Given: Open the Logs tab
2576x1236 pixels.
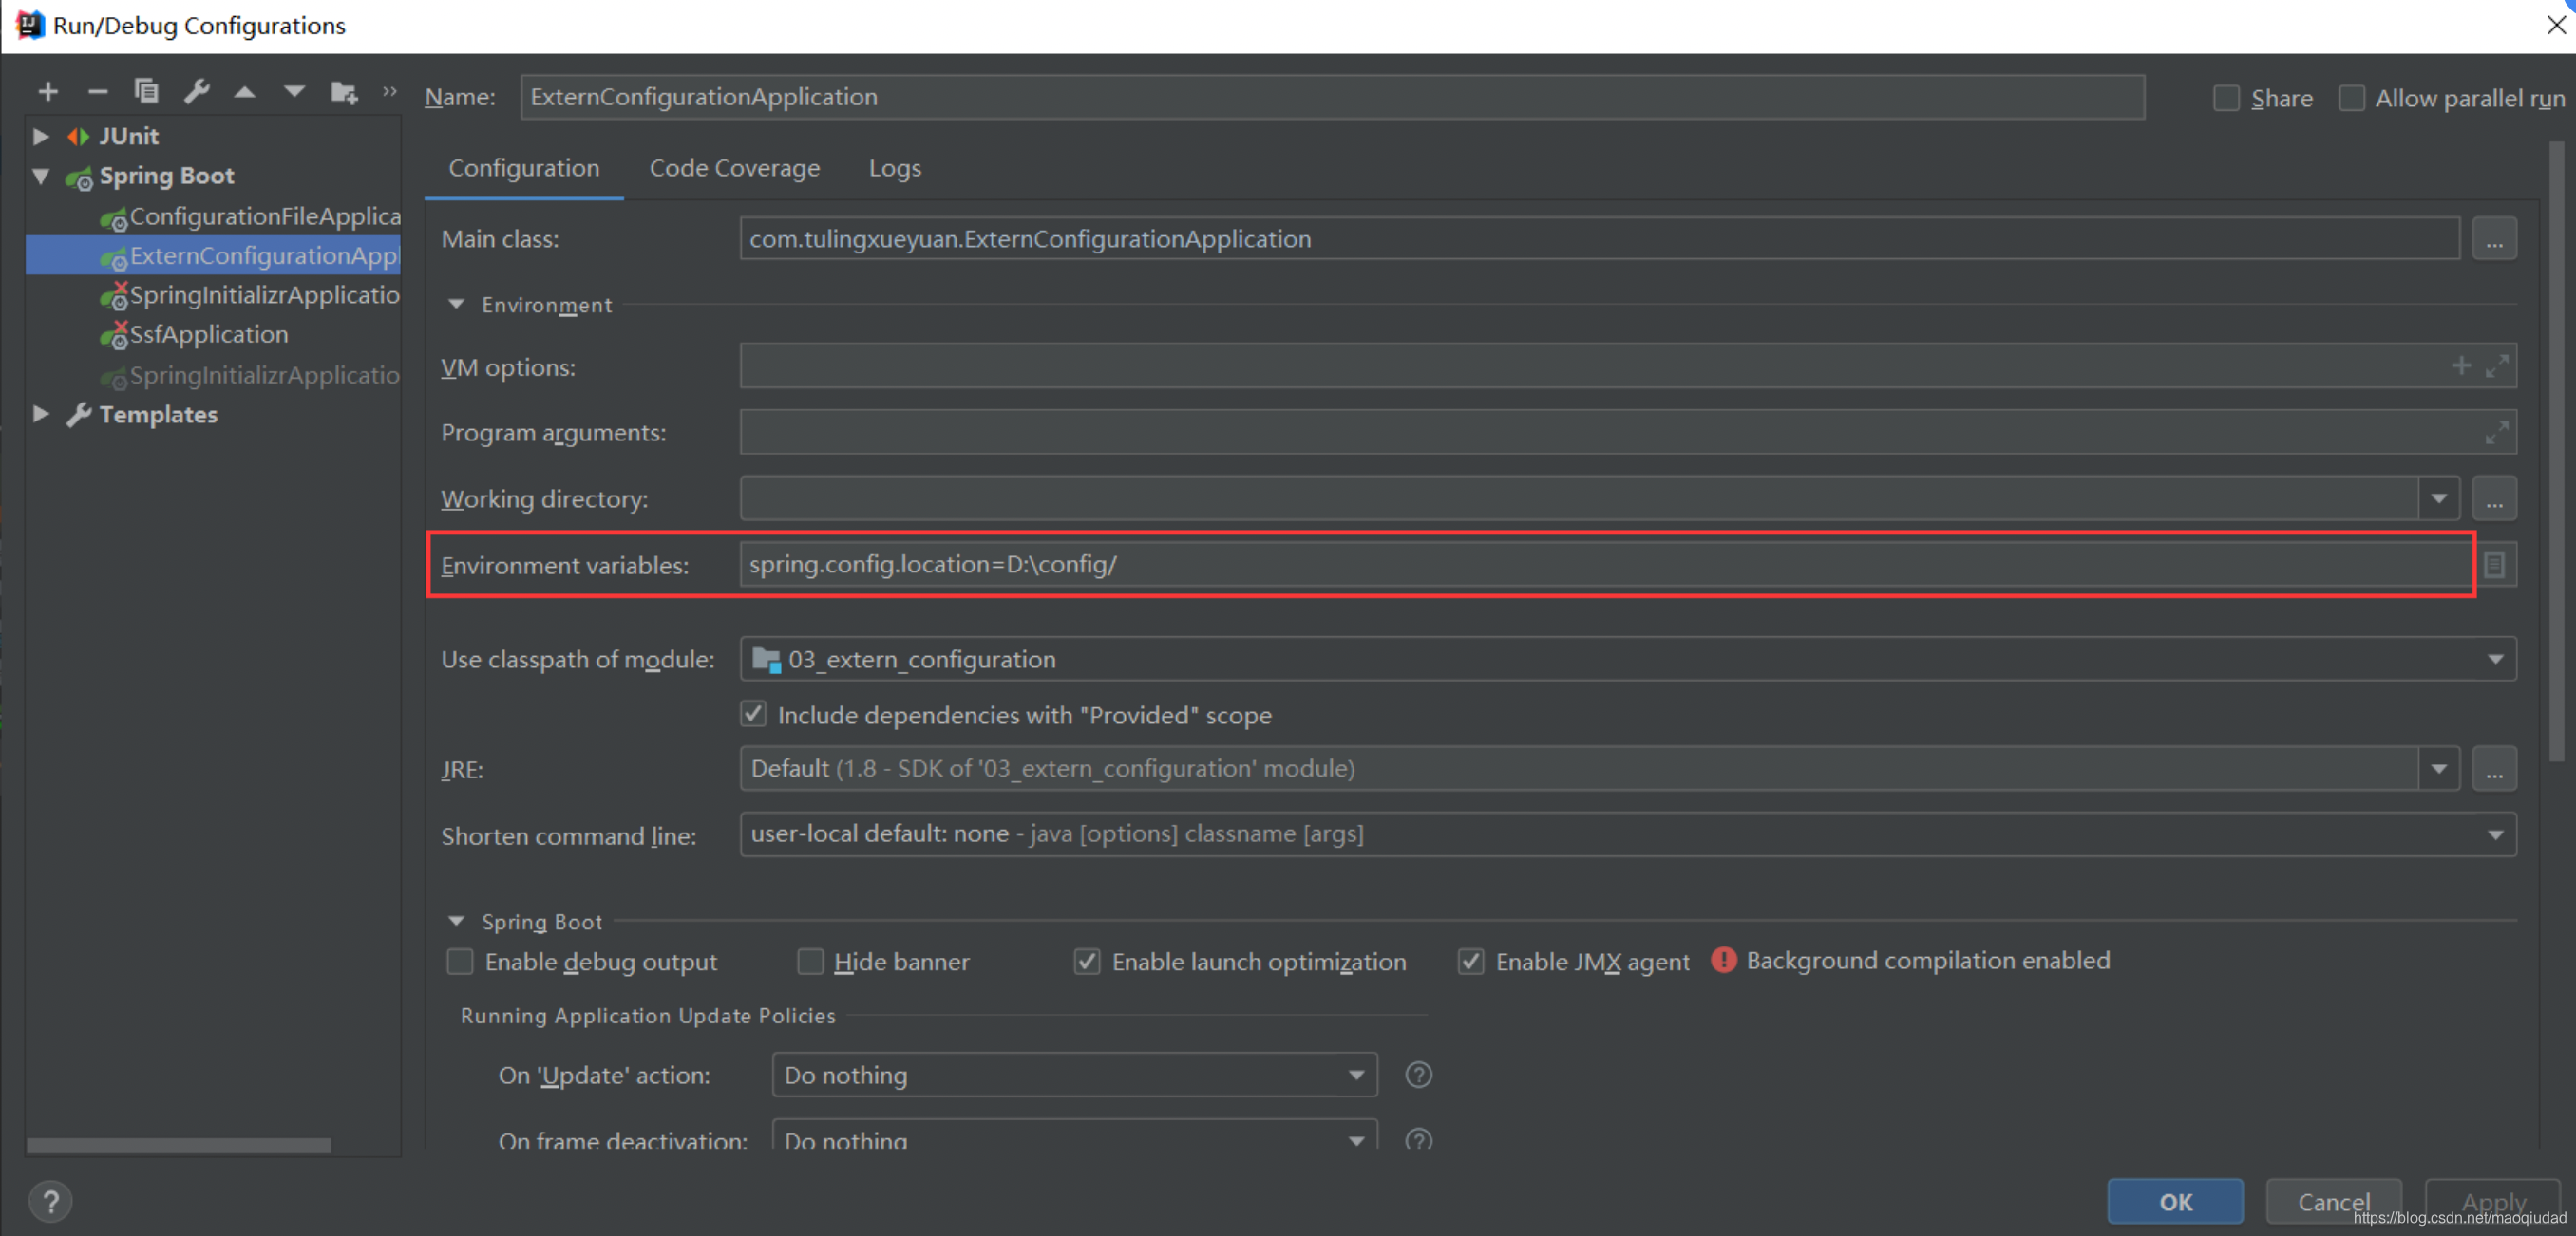Looking at the screenshot, I should click(x=894, y=168).
